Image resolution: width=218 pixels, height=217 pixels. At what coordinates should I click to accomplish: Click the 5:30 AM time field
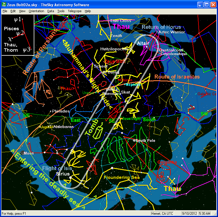pos(205,213)
